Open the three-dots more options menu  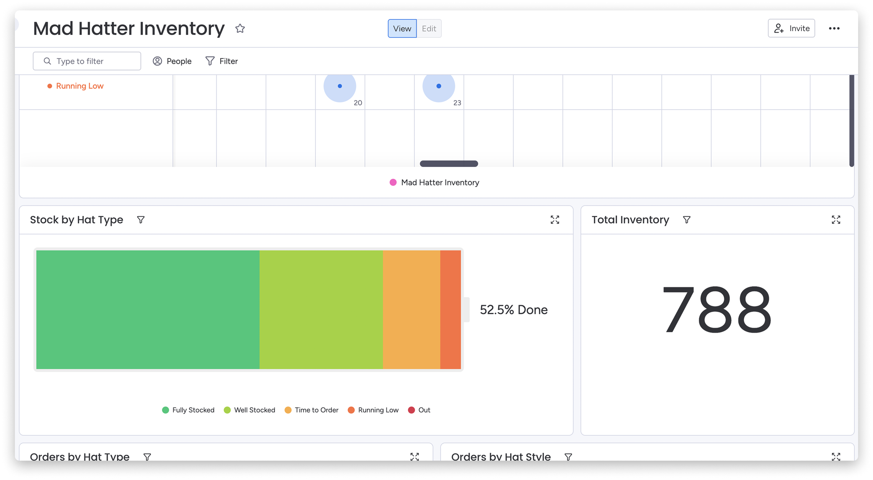[x=834, y=29]
